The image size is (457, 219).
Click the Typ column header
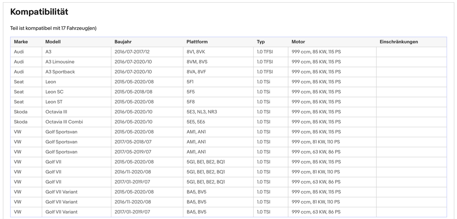[261, 42]
